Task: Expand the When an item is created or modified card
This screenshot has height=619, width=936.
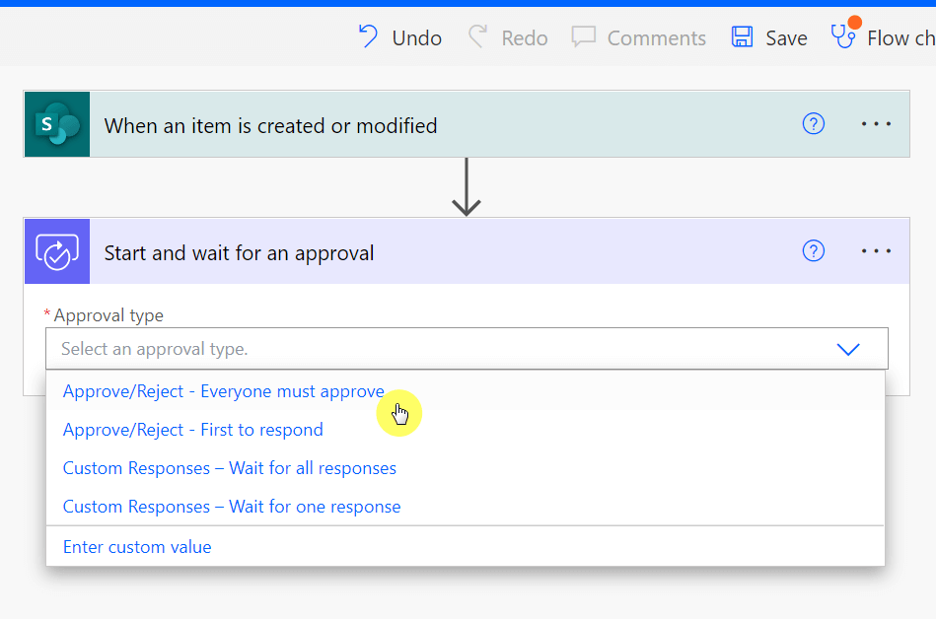Action: 467,124
